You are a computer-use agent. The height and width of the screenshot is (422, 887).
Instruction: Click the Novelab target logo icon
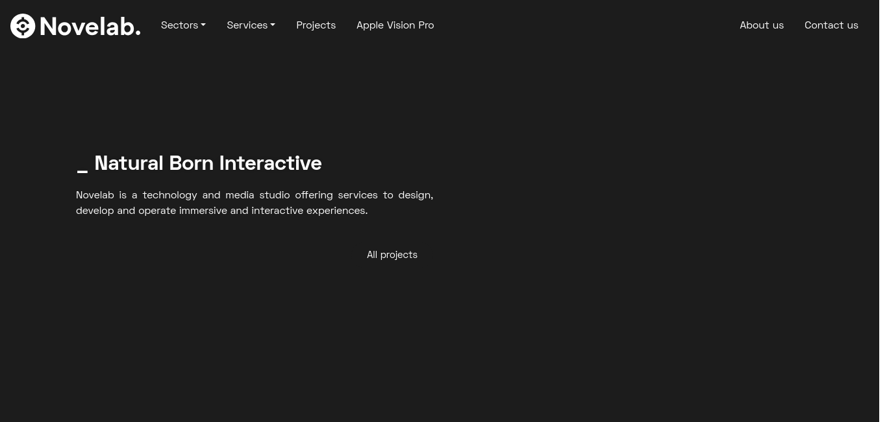point(23,26)
